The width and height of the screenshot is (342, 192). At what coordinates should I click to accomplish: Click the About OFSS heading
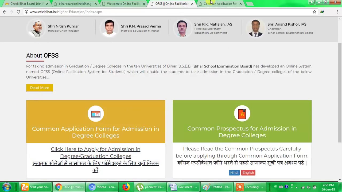(x=42, y=55)
